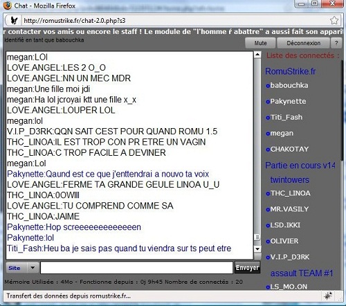The height and width of the screenshot is (306, 346).
Task: Click the chat scrollbar up arrow
Action: pyautogui.click(x=257, y=55)
